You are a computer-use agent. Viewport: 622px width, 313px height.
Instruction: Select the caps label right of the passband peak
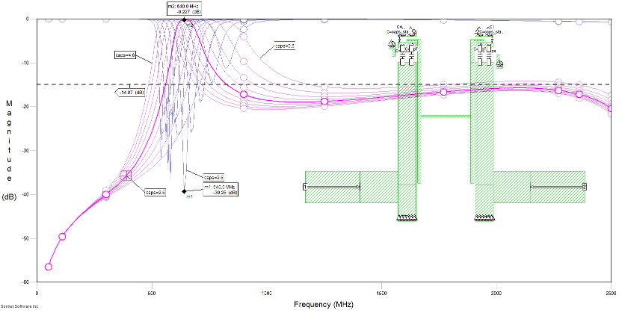[286, 46]
